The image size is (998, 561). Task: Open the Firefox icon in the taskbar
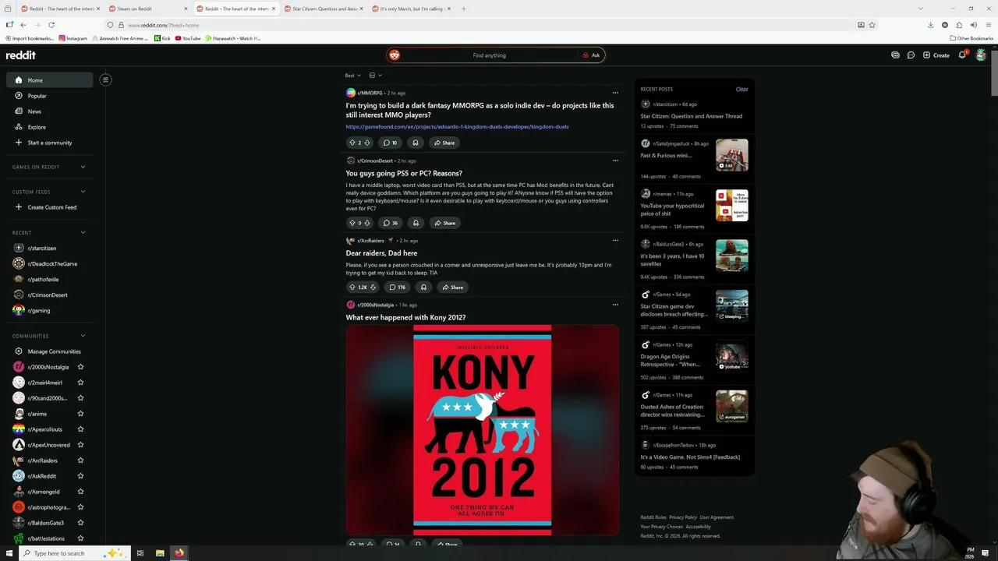tap(179, 553)
